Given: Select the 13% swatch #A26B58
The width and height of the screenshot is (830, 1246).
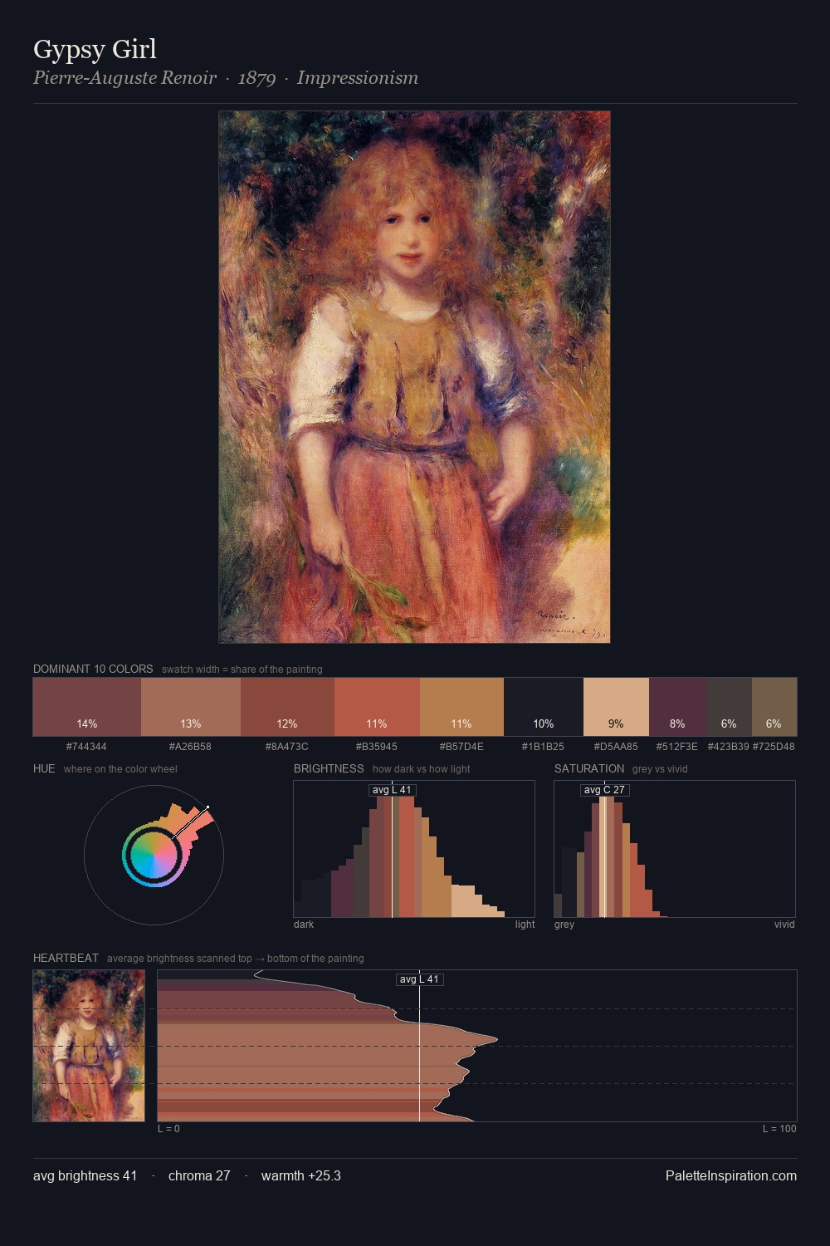Looking at the screenshot, I should point(191,707).
